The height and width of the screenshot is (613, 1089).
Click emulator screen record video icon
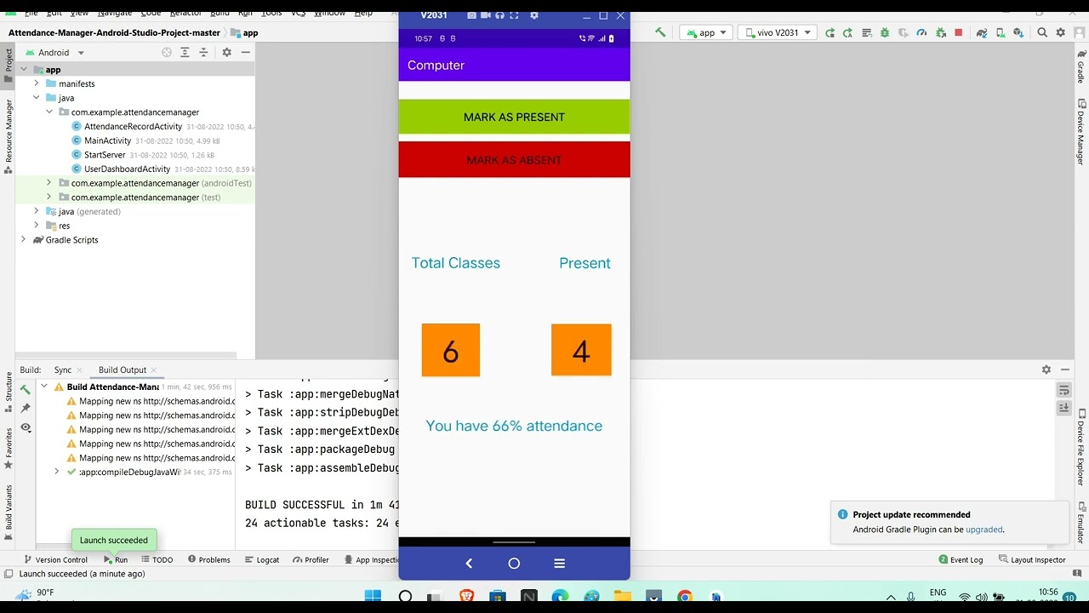[486, 15]
